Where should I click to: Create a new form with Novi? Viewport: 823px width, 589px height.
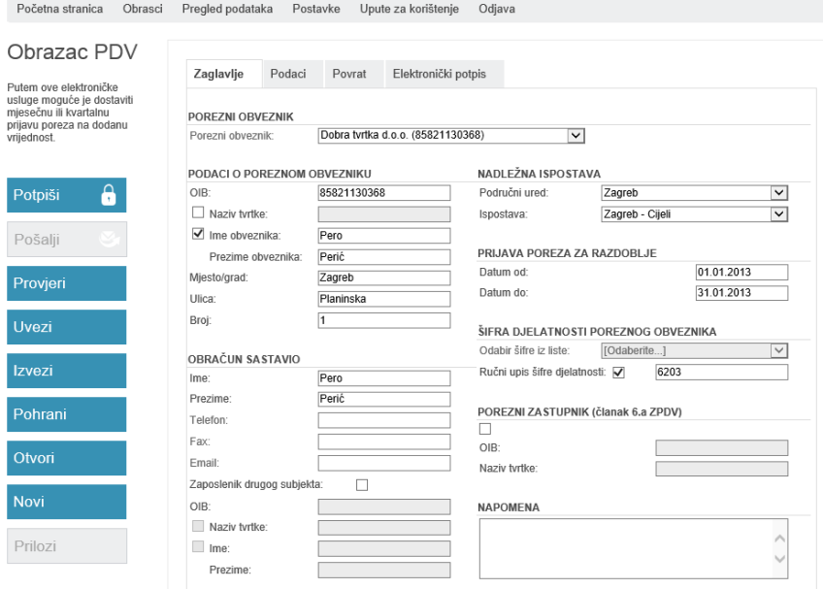tap(66, 502)
